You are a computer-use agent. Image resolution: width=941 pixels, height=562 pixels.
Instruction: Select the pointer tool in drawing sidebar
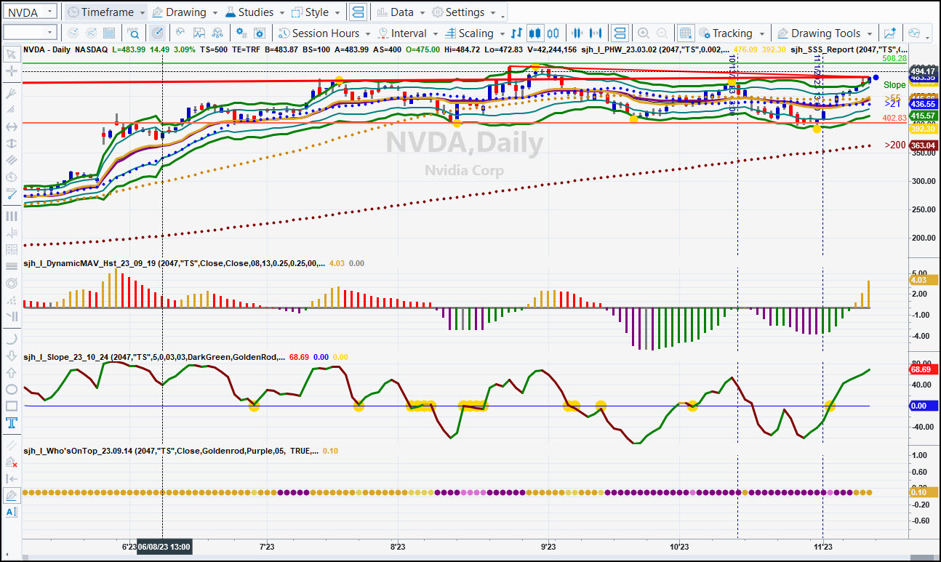tap(11, 54)
